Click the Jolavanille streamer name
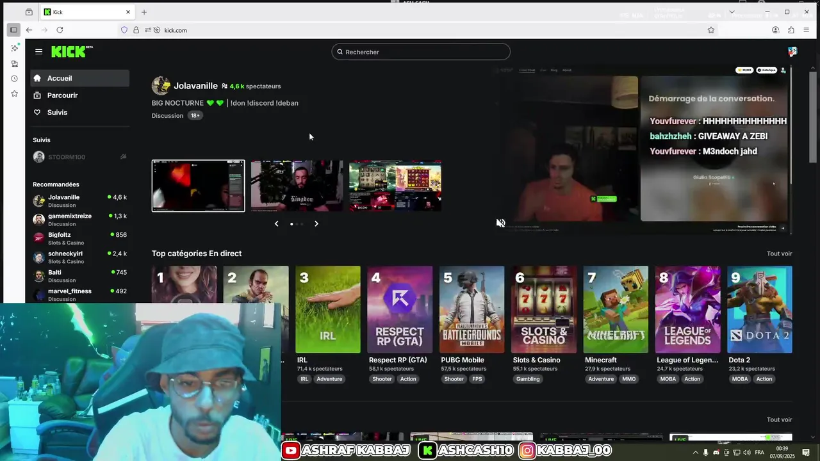 point(195,86)
